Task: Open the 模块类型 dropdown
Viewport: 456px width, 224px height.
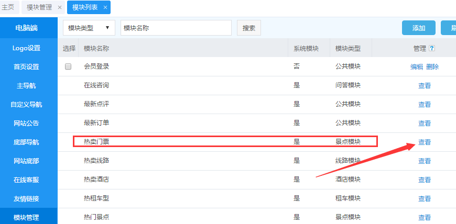Action: (x=89, y=28)
